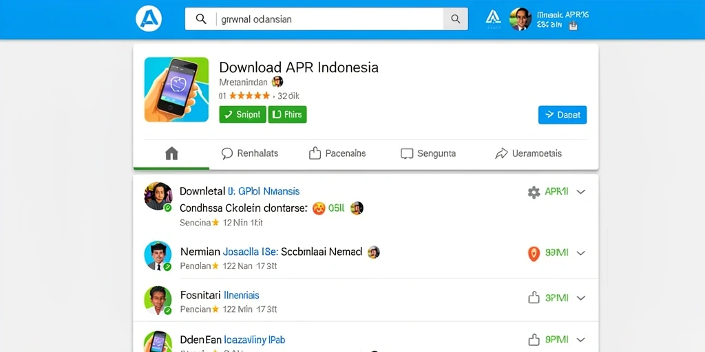Click the small download icon under profile name
Viewport: 705px width, 352px height.
pyautogui.click(x=573, y=26)
